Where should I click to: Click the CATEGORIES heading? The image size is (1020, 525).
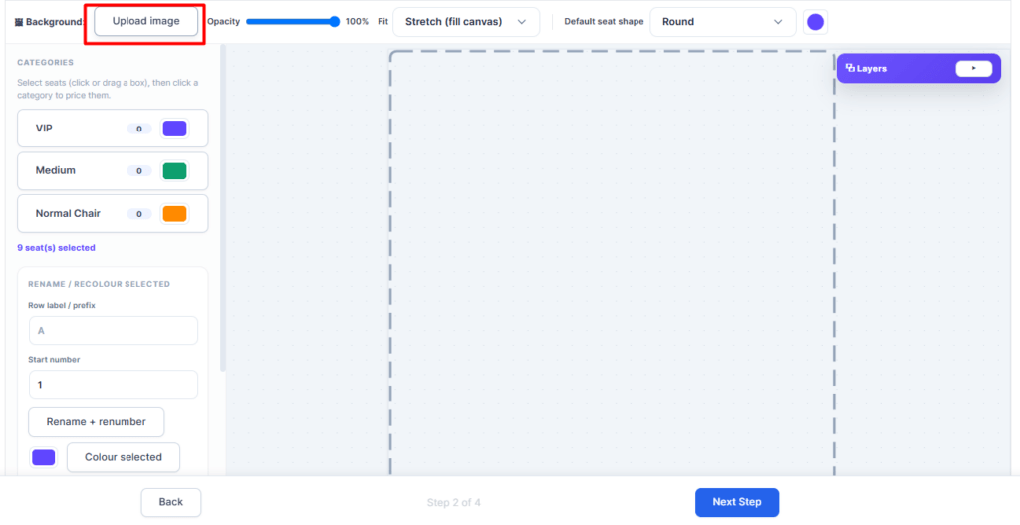(x=46, y=63)
